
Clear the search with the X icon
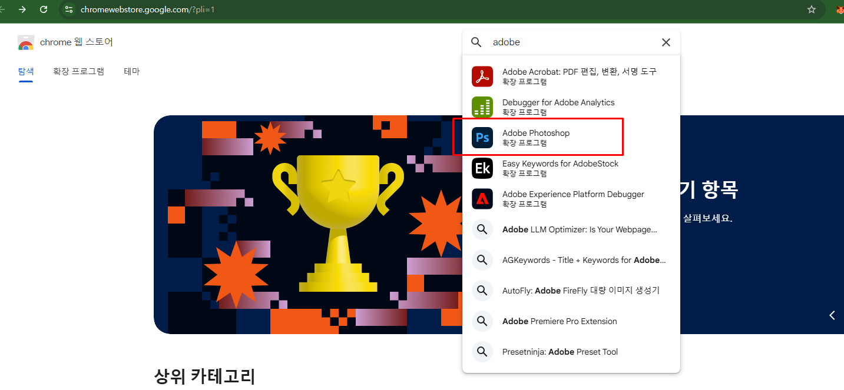coord(666,42)
